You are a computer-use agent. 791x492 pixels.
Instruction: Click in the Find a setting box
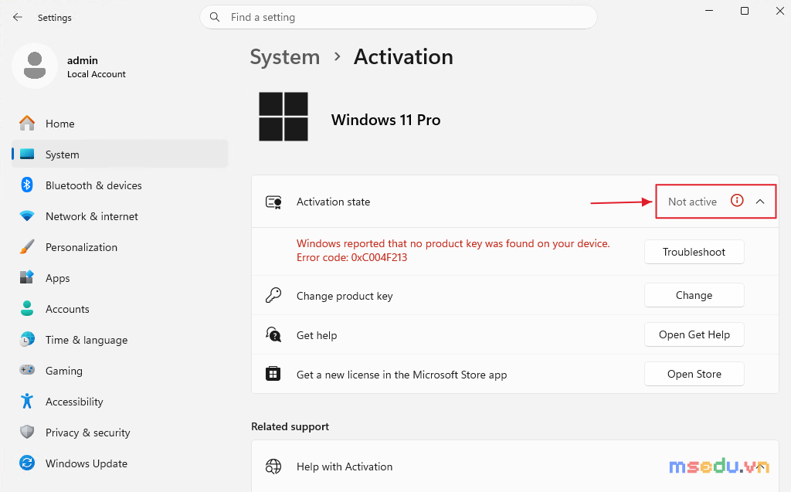click(x=399, y=17)
